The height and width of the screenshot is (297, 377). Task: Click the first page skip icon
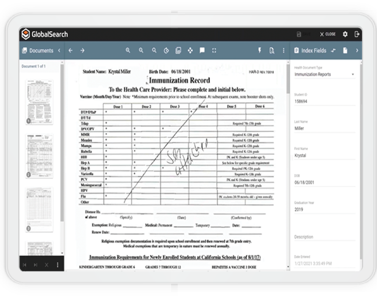(24, 265)
